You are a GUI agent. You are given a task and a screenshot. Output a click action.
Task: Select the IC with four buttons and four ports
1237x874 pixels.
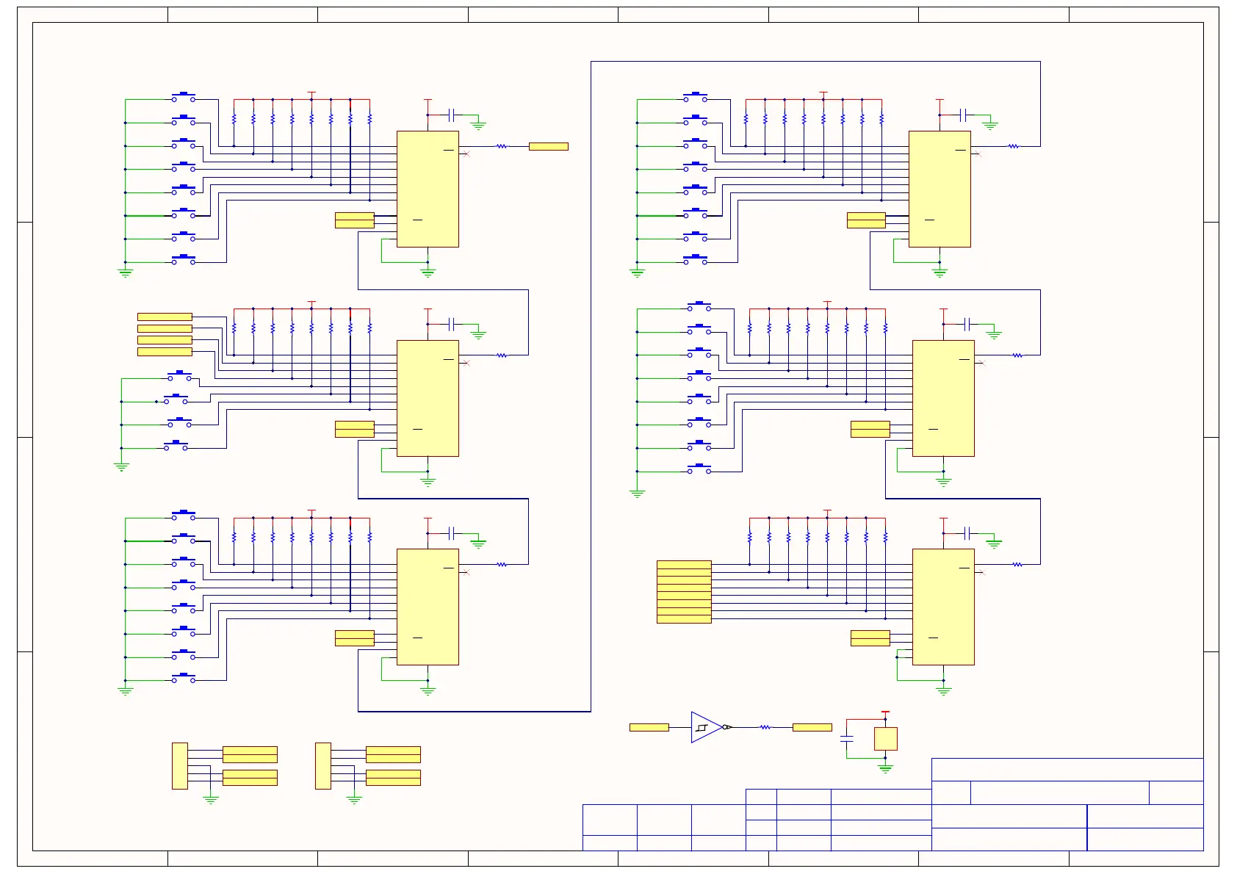[428, 398]
